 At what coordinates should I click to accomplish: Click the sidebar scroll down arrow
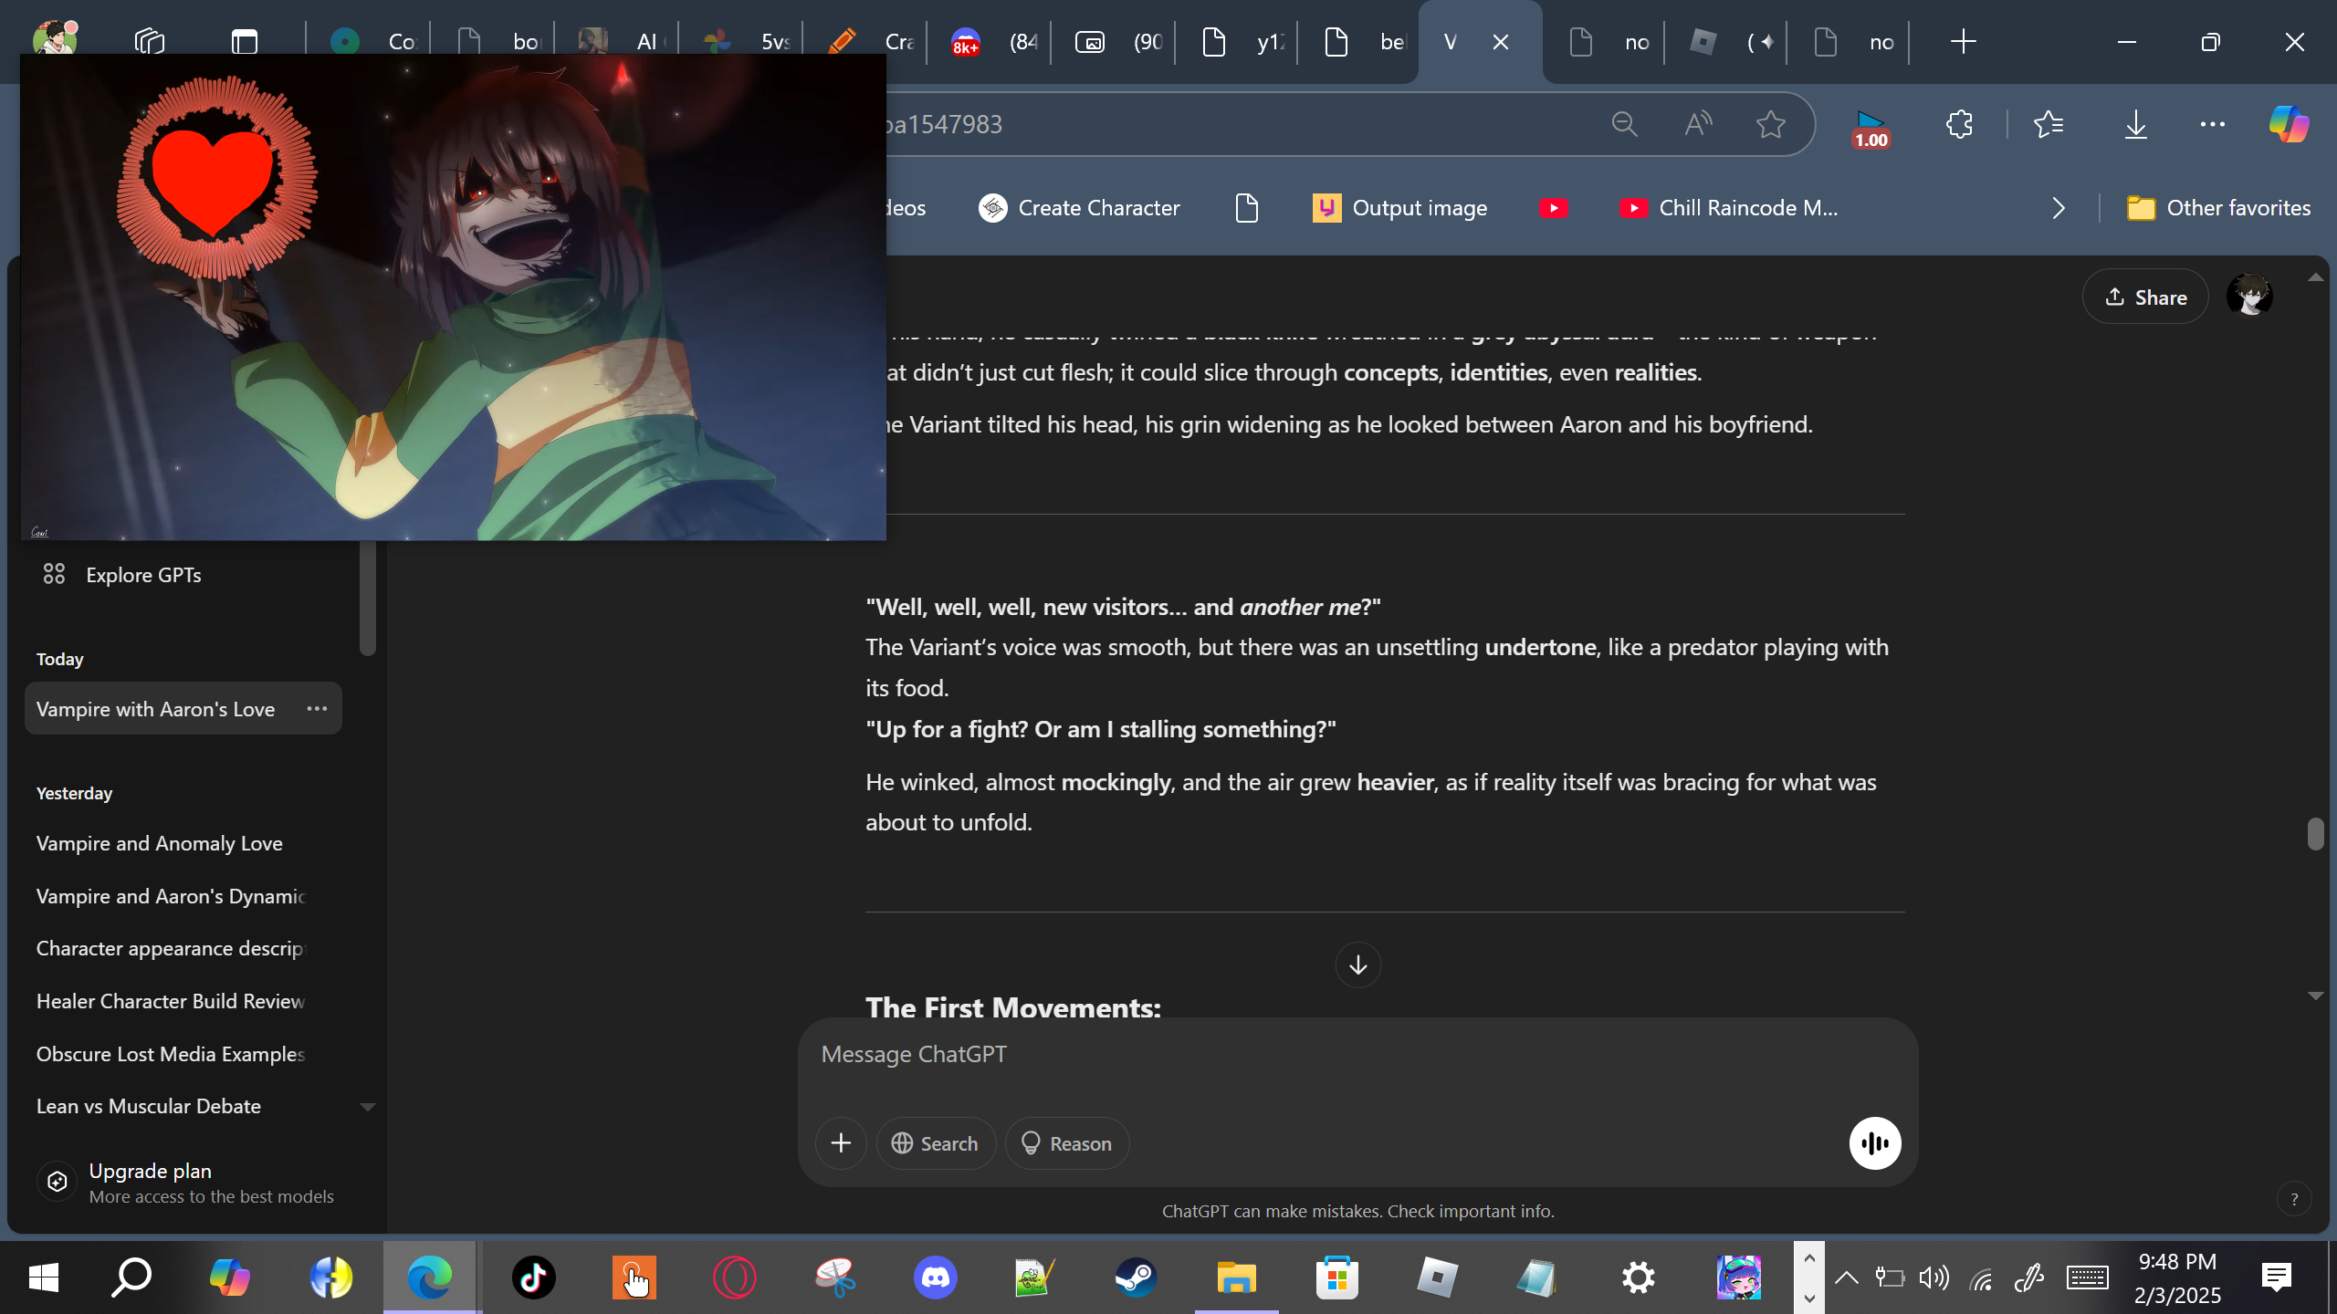click(x=368, y=1107)
